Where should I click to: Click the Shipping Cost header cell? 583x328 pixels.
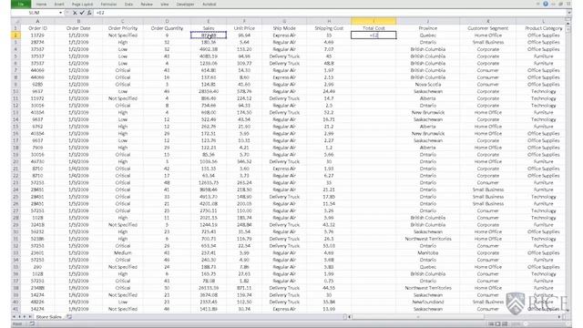[329, 28]
